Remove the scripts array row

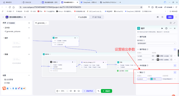pyautogui.click(x=175, y=56)
